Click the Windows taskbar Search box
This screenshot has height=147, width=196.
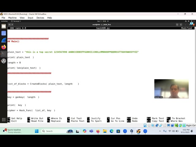pyautogui.click(x=57, y=131)
